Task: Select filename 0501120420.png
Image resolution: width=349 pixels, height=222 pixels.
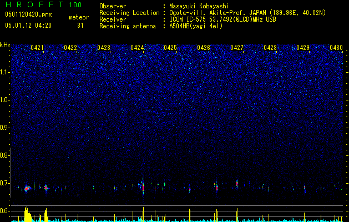Action: (x=28, y=14)
